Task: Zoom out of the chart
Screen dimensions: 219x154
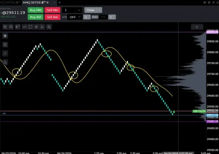Action: (x=11, y=27)
